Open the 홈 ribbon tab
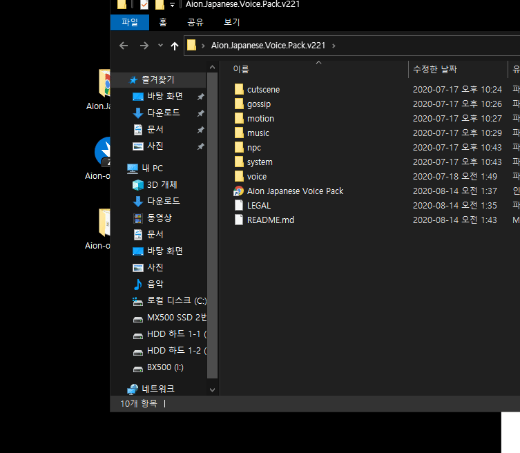 point(163,22)
